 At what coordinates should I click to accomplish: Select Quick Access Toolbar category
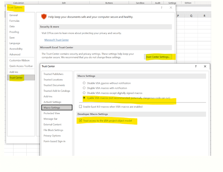(21, 66)
